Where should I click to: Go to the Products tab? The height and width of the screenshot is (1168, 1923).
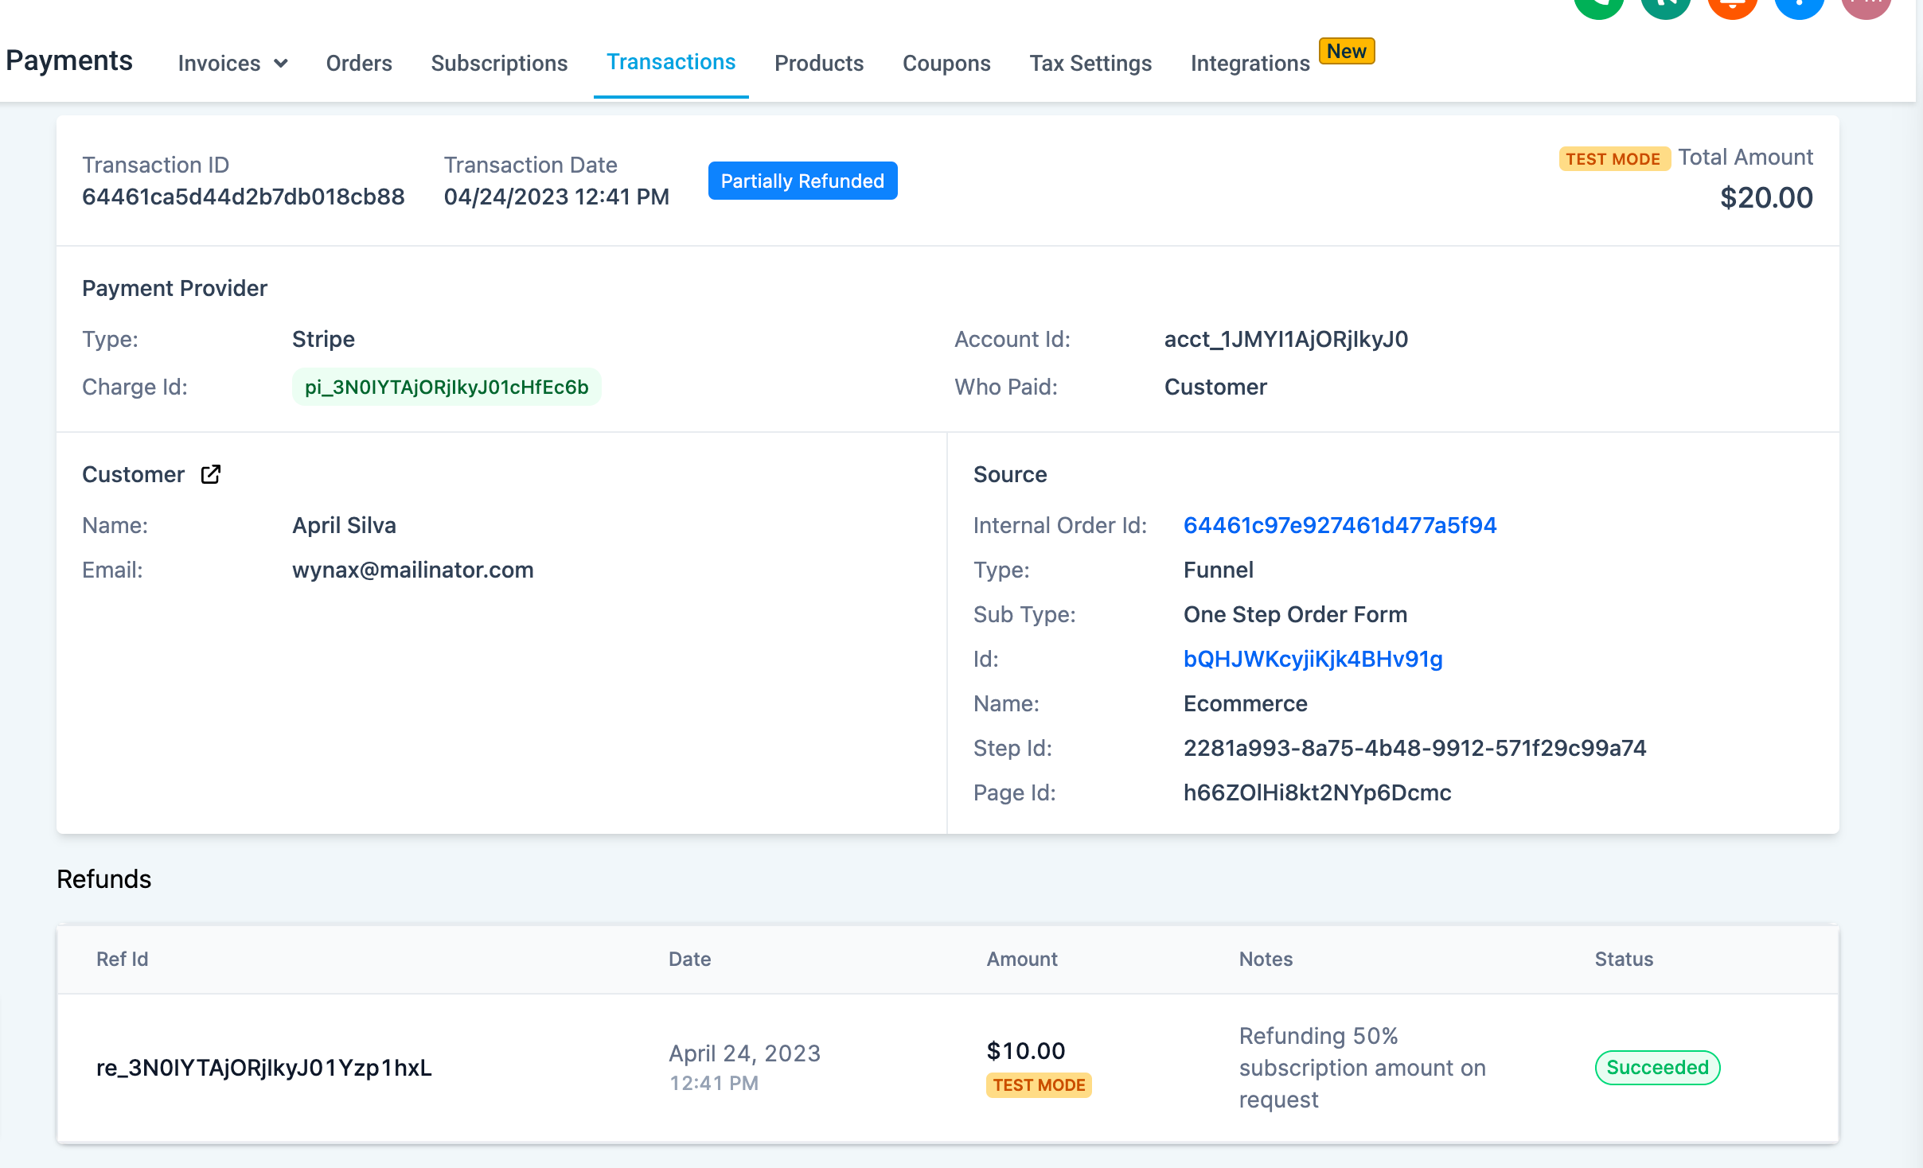click(819, 64)
